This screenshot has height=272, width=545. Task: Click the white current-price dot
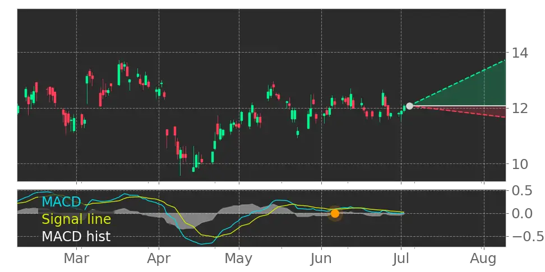(x=409, y=106)
